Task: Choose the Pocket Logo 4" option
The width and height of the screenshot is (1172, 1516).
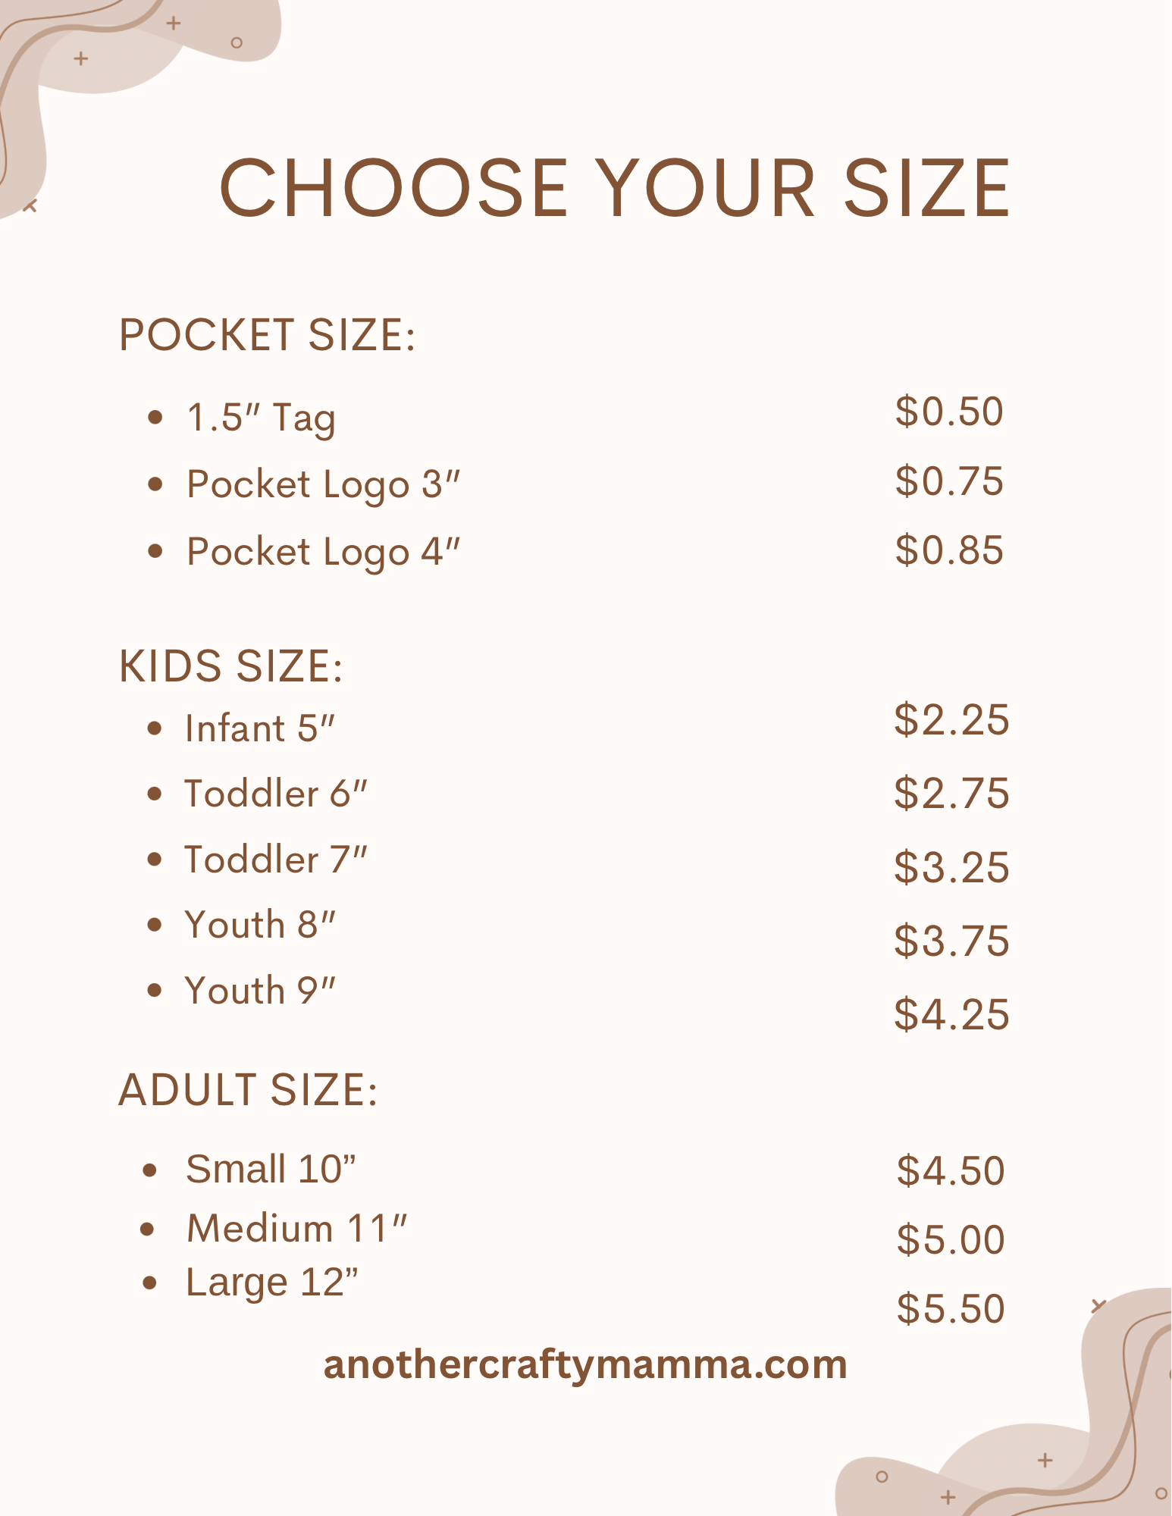Action: (323, 551)
